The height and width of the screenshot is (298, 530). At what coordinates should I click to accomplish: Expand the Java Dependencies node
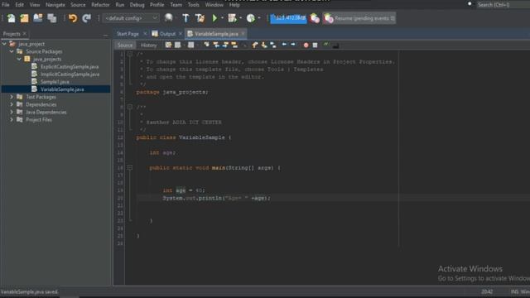pyautogui.click(x=12, y=113)
